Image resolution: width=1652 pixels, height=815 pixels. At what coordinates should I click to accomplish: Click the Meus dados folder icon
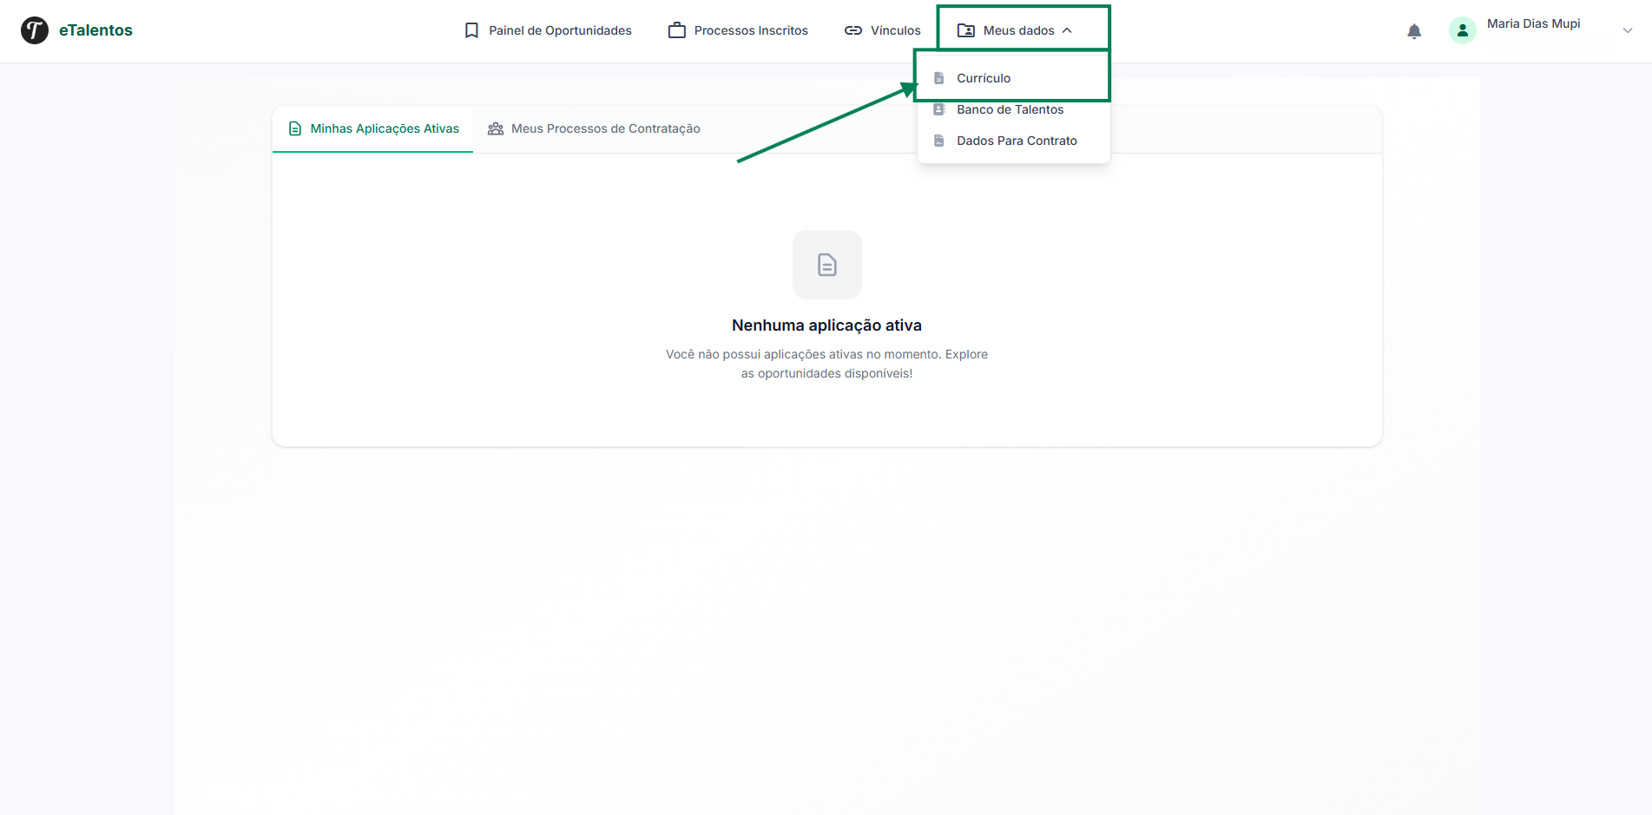click(965, 30)
